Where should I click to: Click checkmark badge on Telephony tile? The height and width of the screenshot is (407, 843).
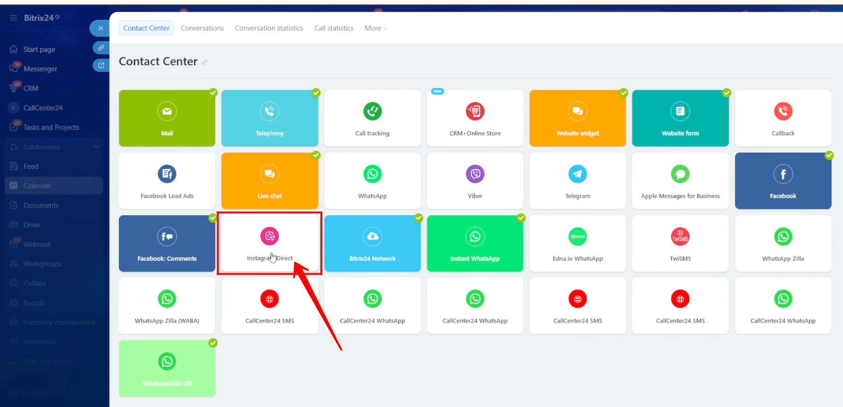click(x=316, y=93)
